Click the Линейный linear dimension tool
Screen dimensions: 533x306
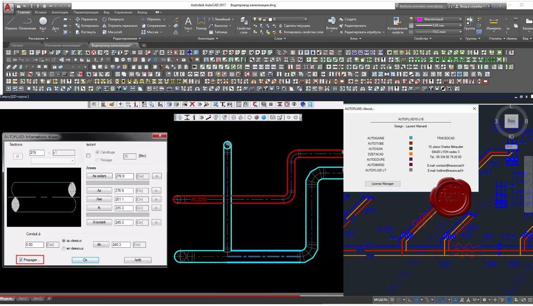pos(220,19)
